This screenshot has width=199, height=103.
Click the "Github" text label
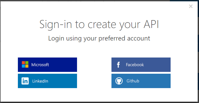point(133,81)
